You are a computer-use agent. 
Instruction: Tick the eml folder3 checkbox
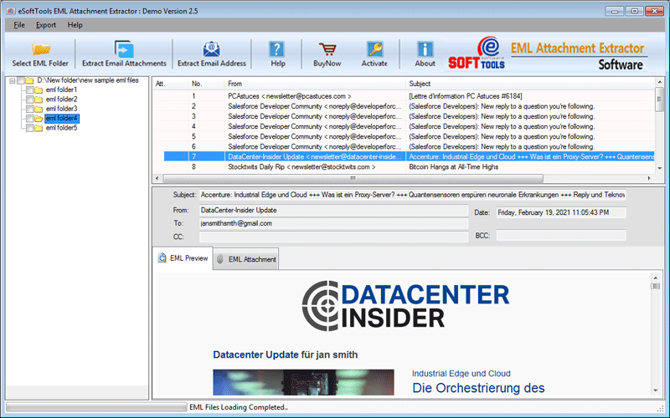[29, 109]
